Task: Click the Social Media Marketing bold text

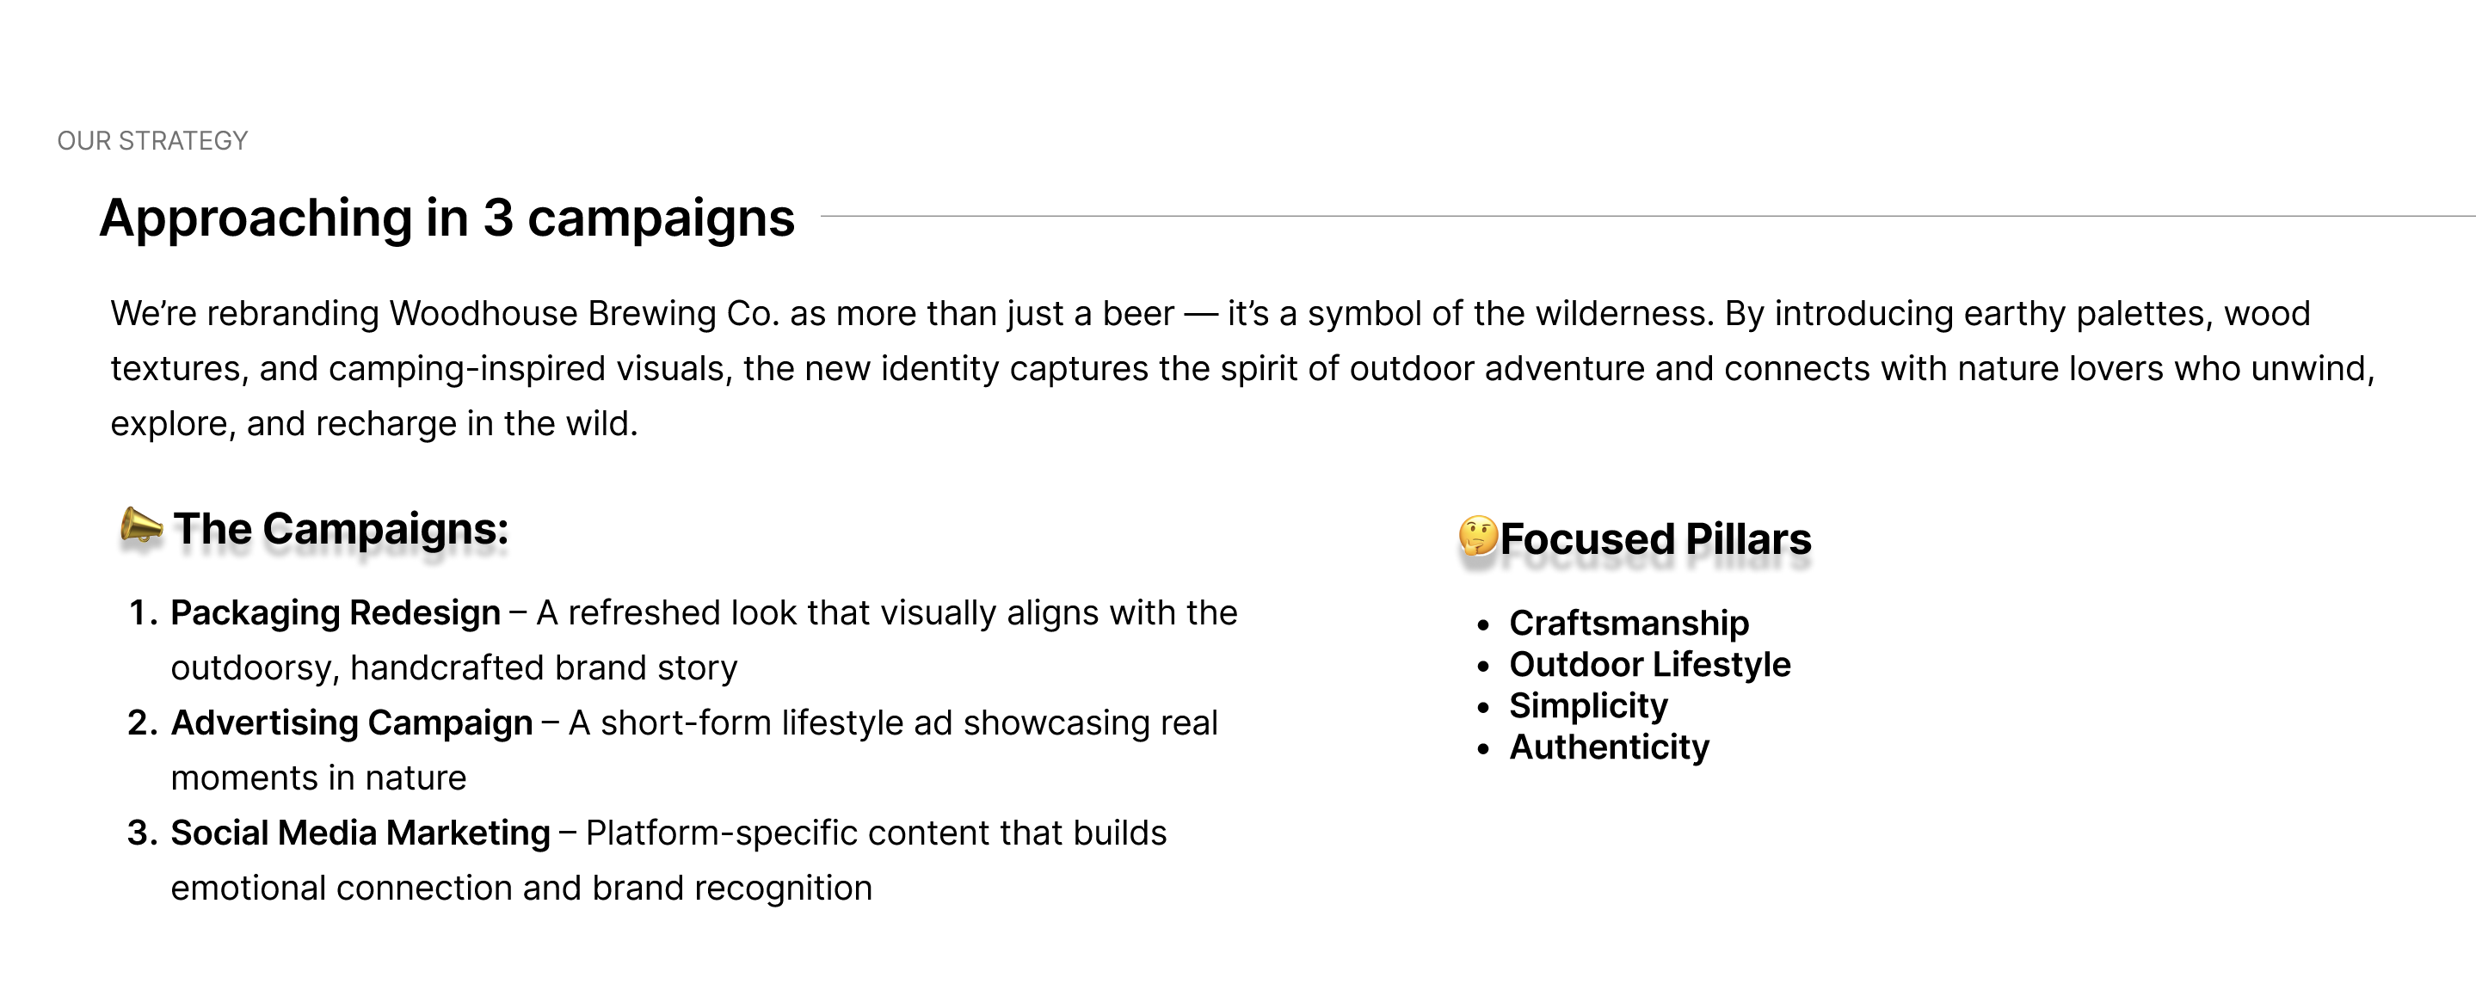Action: (360, 833)
